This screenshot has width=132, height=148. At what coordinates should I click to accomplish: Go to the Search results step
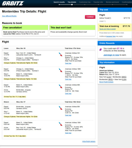tap(59, 2)
